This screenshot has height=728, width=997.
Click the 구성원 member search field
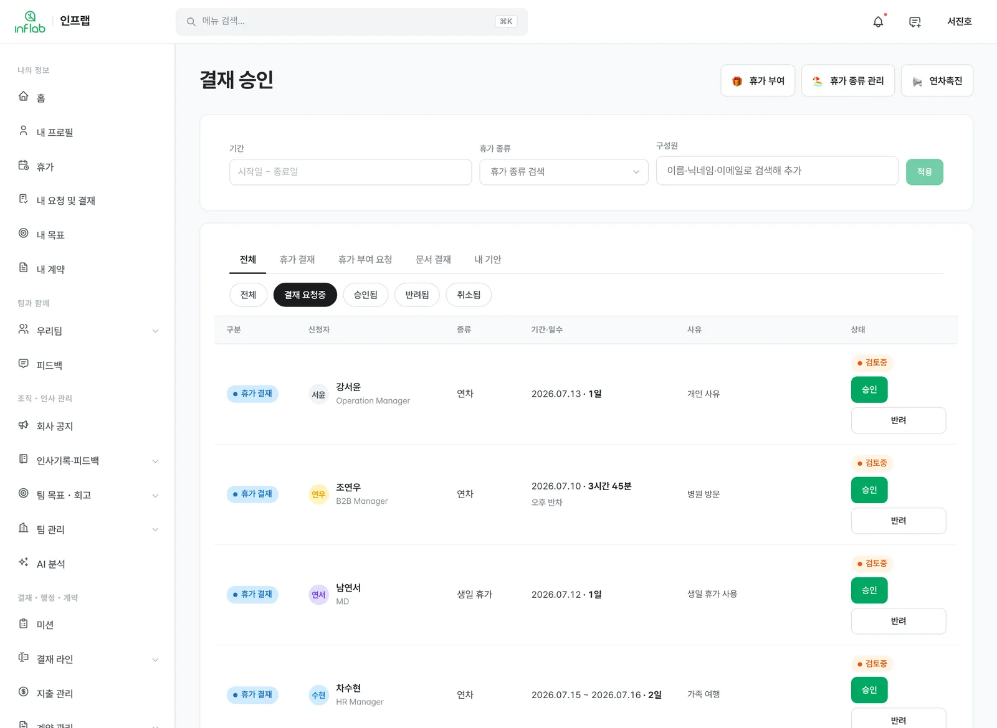(777, 171)
